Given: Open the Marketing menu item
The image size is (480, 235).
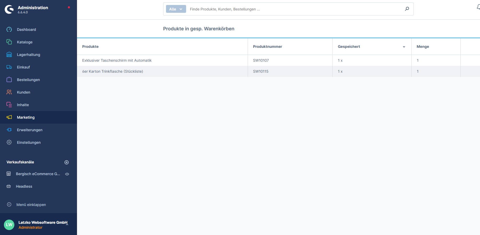Looking at the screenshot, I should click(x=26, y=117).
